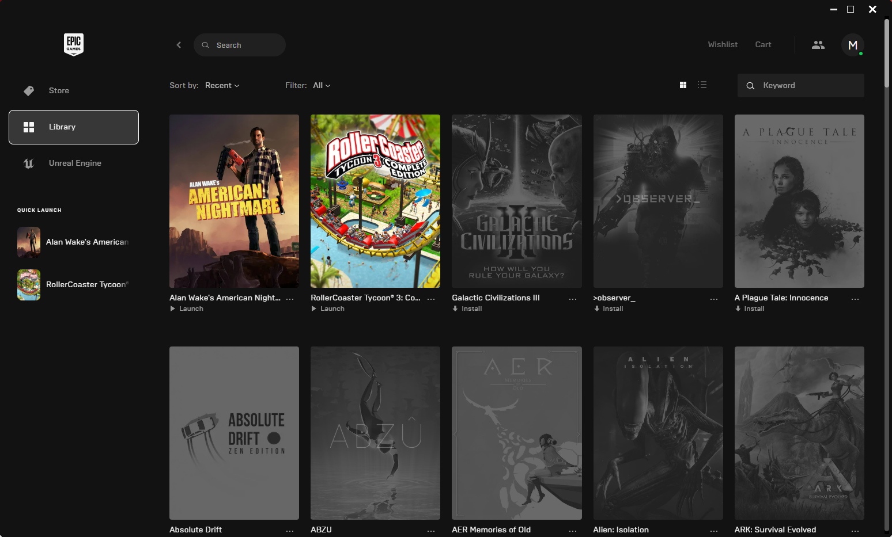Open the account profile avatar M
The height and width of the screenshot is (537, 892).
(852, 45)
